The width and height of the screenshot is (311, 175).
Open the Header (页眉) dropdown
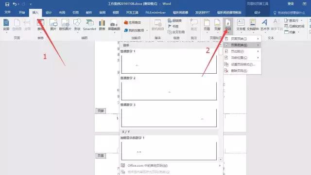pos(207,25)
